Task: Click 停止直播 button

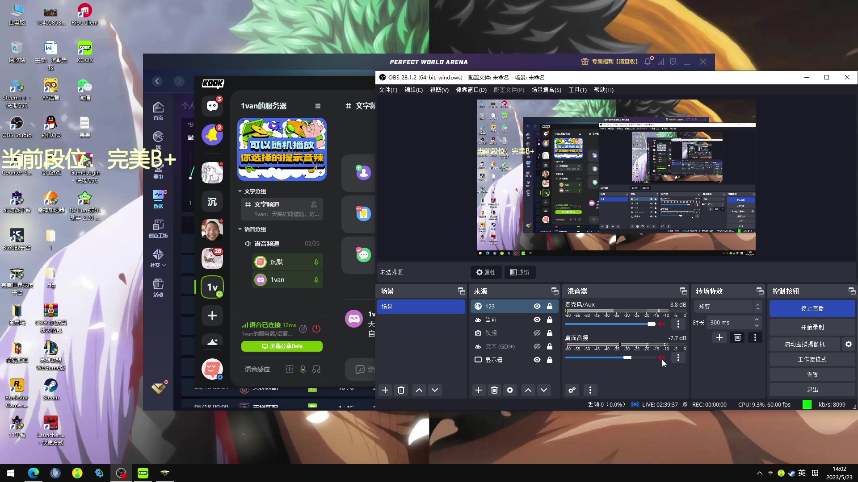Action: click(x=812, y=308)
